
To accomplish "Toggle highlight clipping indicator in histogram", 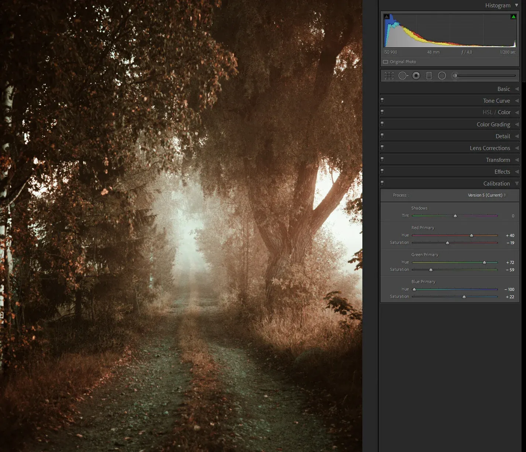I will [x=513, y=17].
